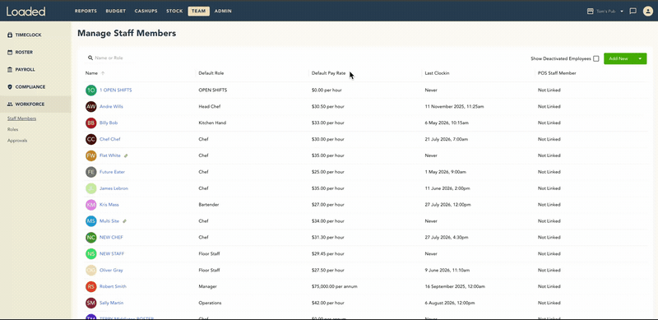This screenshot has width=658, height=320.
Task: Click the BB avatar for Billy Bob
Action: pos(91,123)
